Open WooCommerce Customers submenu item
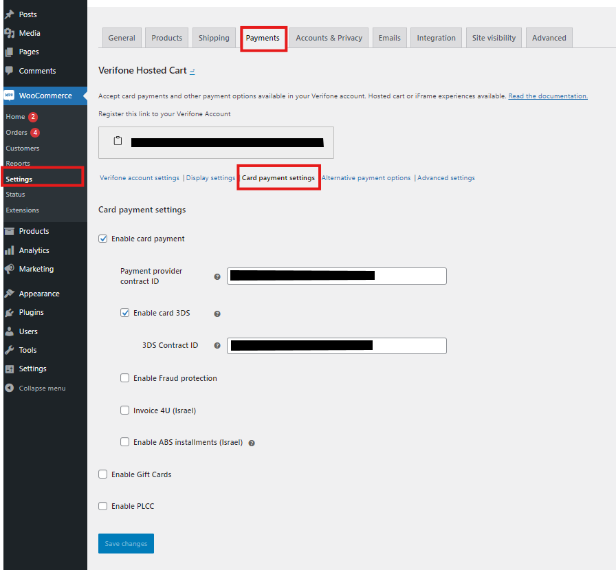Screen dimensions: 616x570 (x=23, y=149)
